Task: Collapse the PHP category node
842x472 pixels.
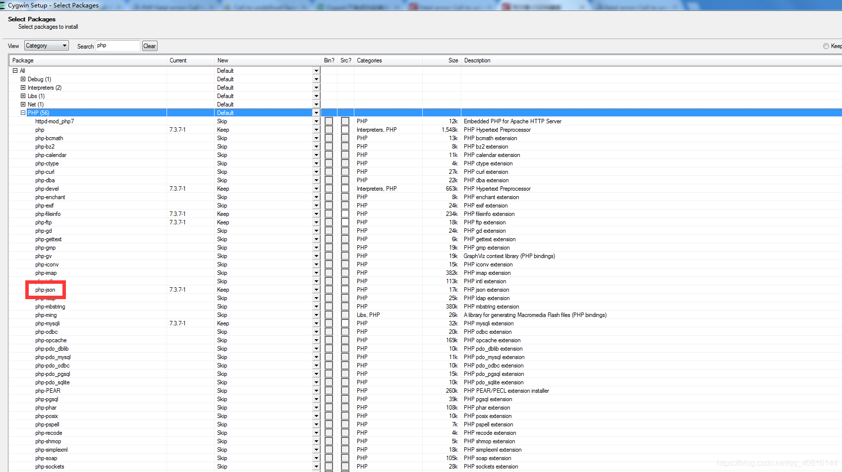Action: (x=23, y=112)
